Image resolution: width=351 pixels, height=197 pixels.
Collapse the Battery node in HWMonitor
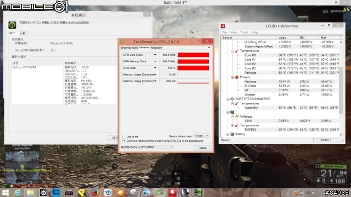pos(228,134)
